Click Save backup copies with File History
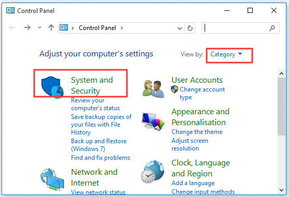Viewport: 289px width, 197px height. [x=101, y=125]
